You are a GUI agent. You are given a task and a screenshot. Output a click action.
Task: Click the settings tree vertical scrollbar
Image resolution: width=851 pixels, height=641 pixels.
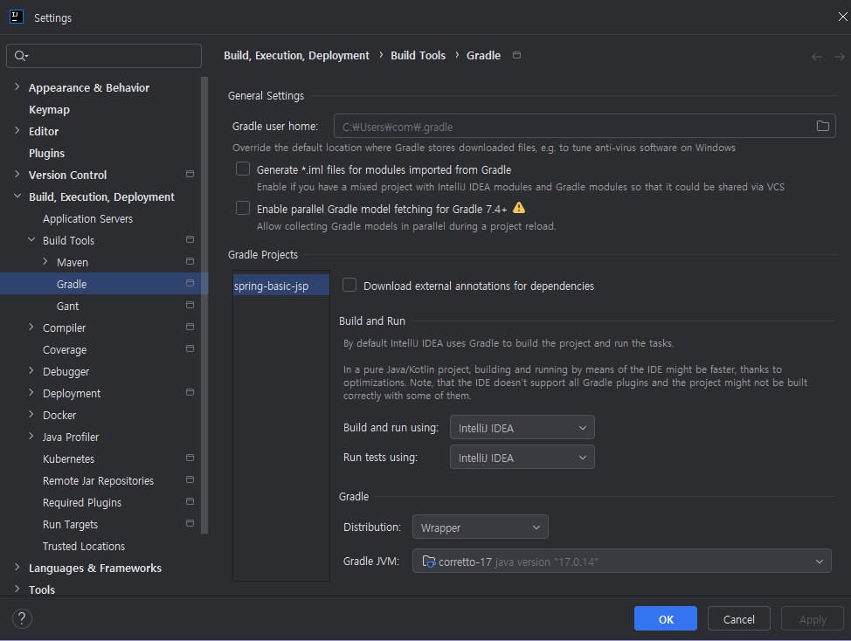click(204, 305)
